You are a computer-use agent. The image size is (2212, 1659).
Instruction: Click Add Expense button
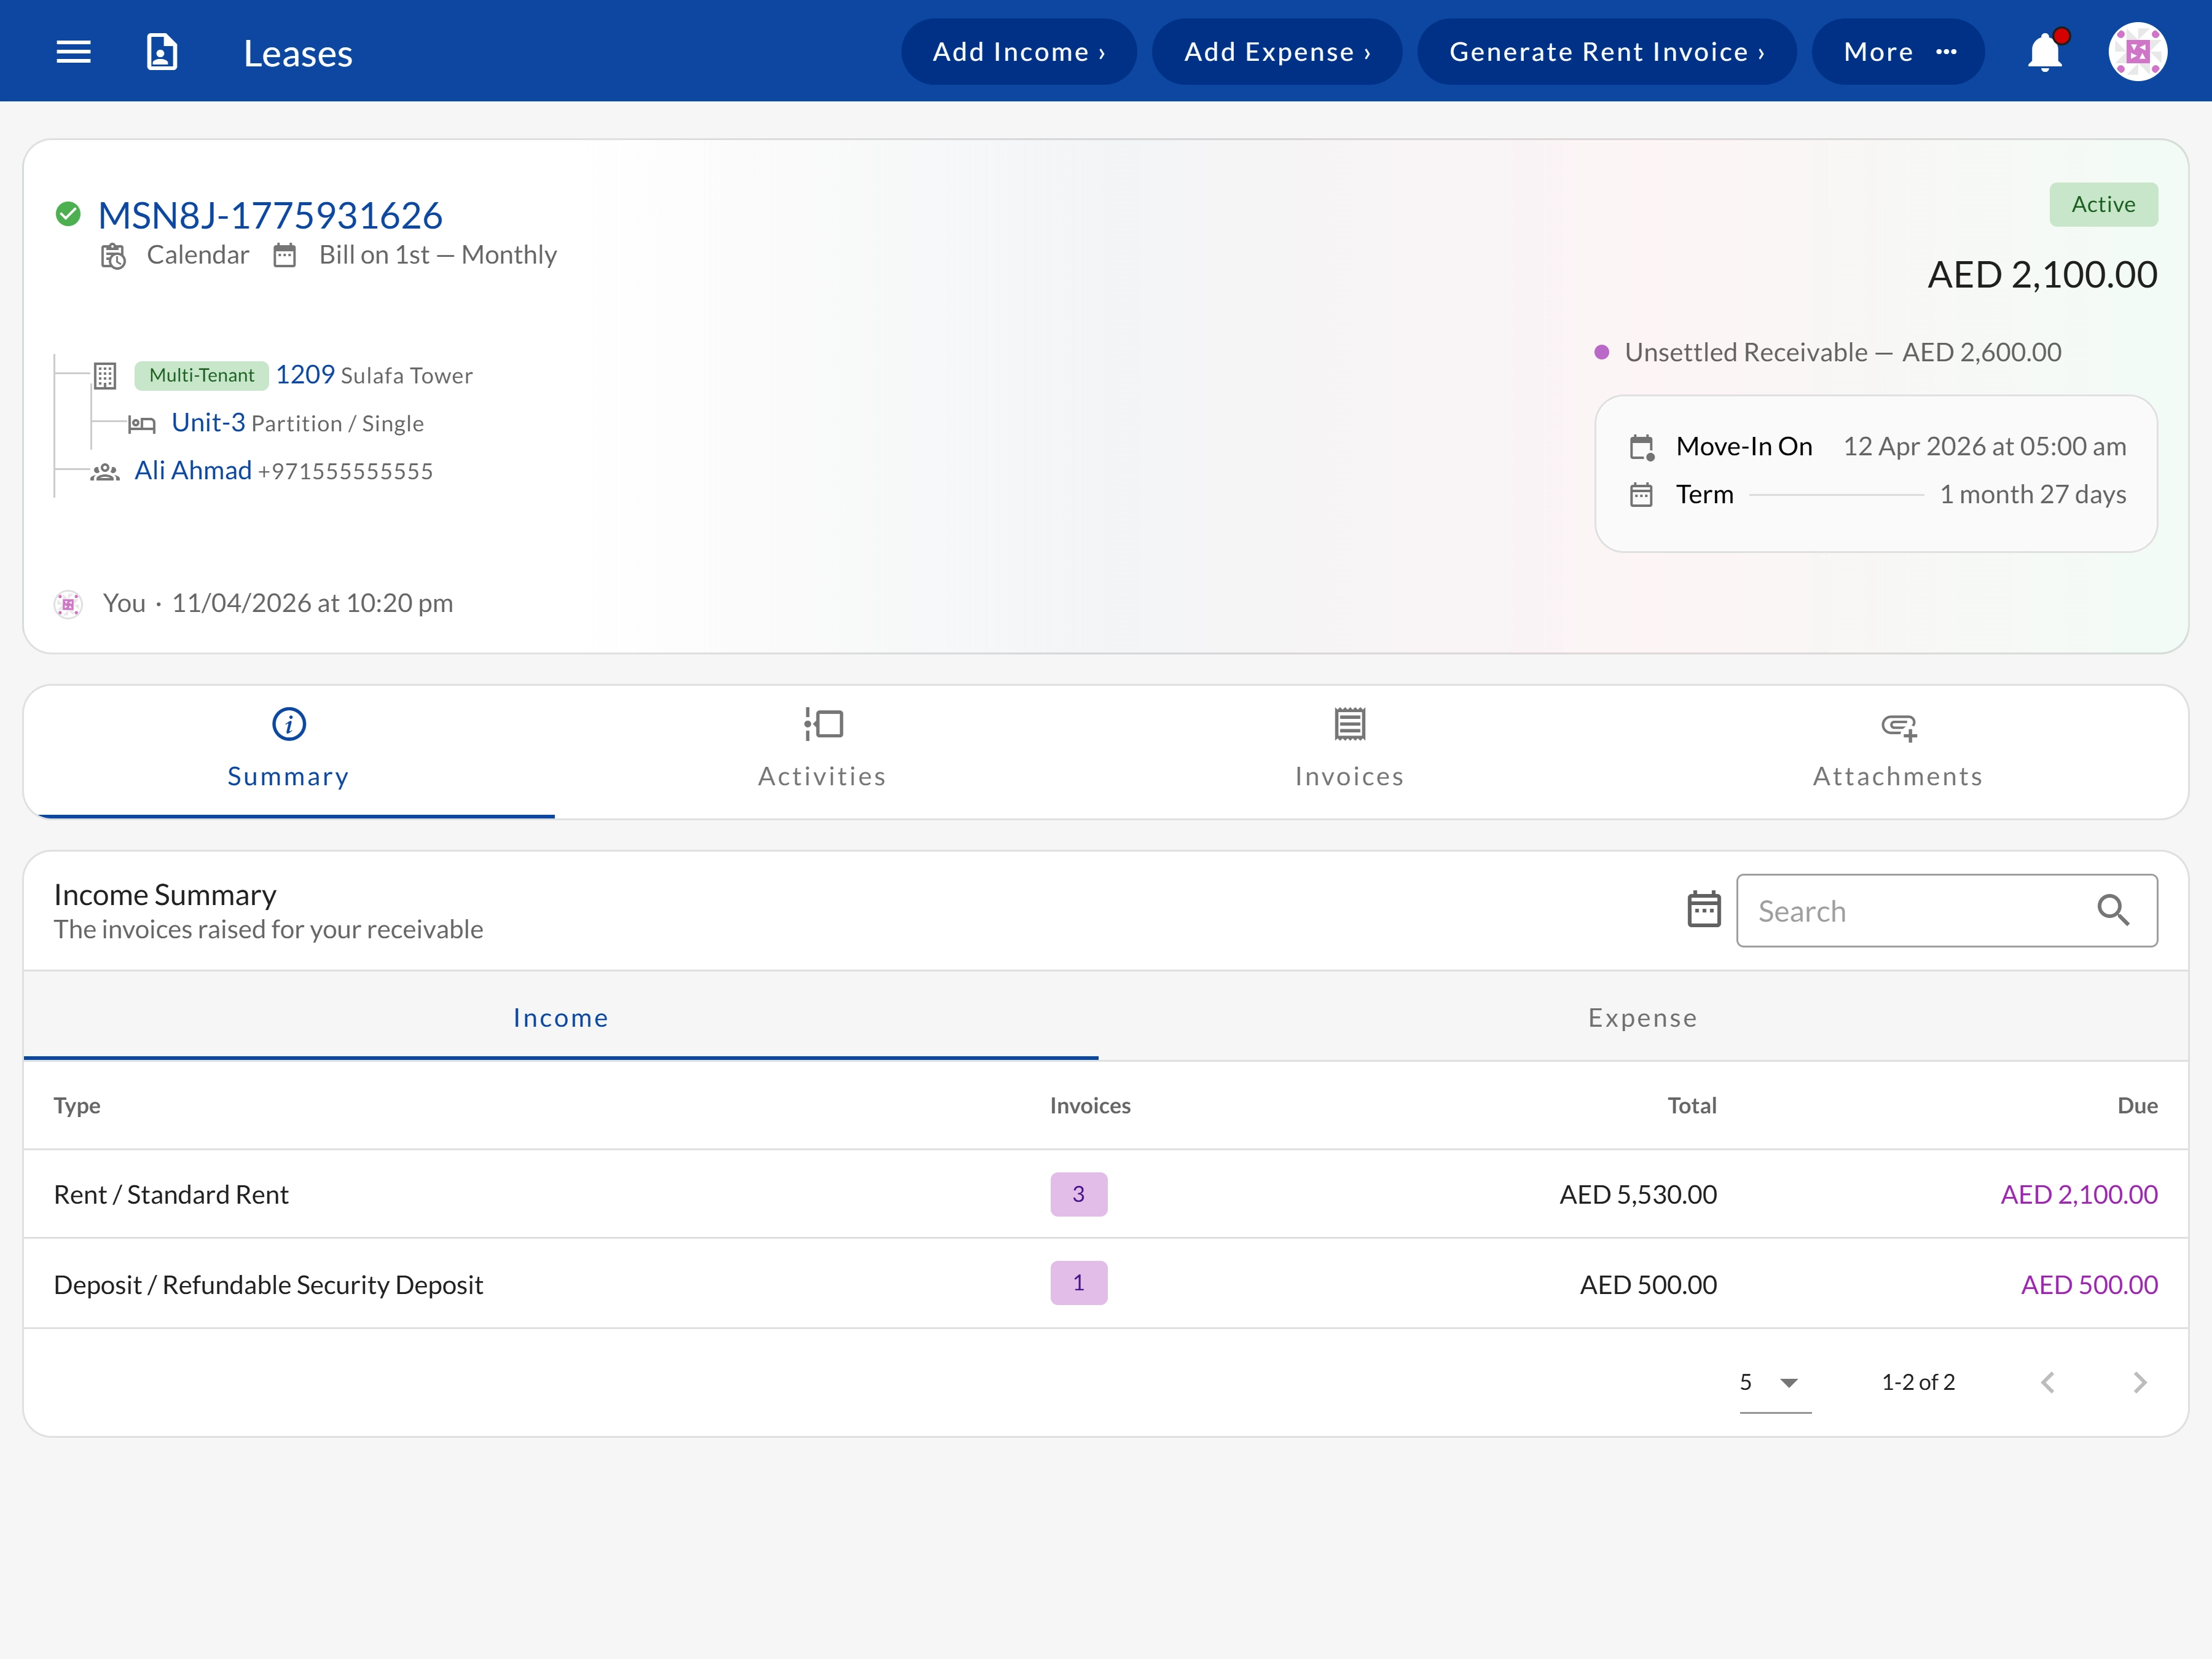coord(1276,52)
